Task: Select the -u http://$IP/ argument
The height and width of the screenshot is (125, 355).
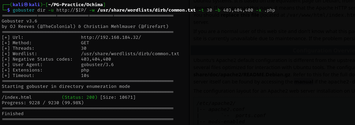Action: pyautogui.click(x=67, y=10)
